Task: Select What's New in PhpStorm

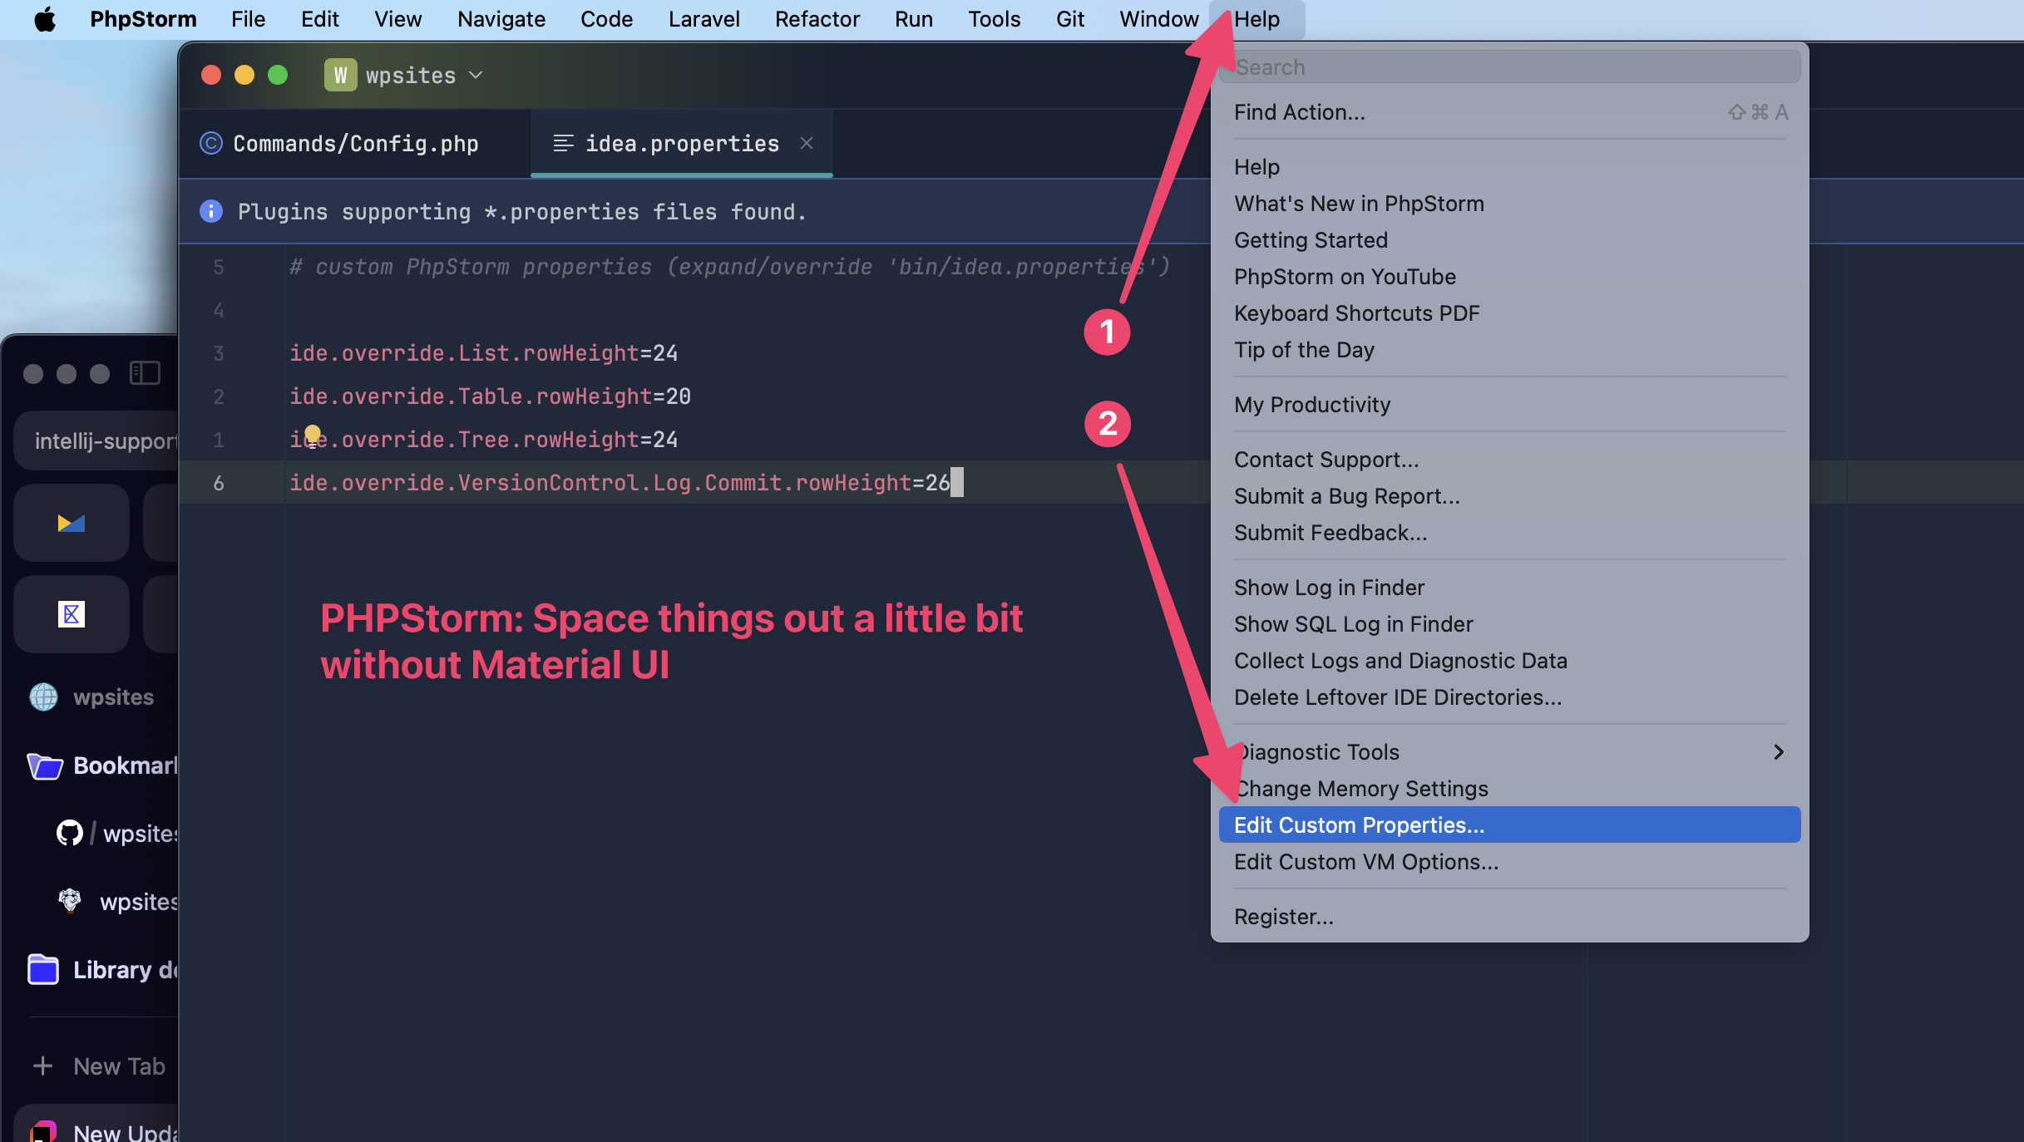Action: pos(1509,204)
